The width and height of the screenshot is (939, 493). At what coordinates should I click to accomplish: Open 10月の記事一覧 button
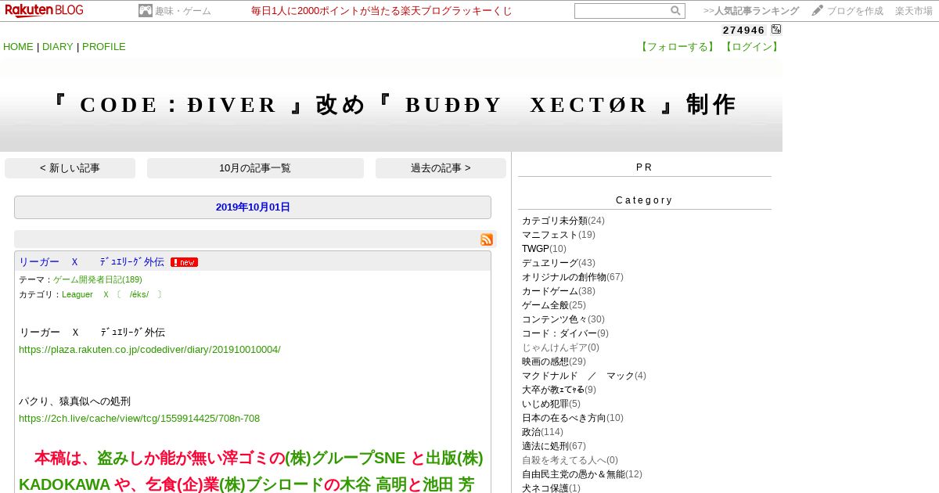tap(255, 168)
